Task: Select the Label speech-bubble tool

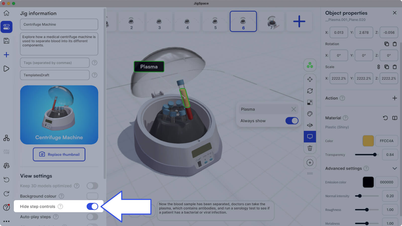Action: (310, 137)
